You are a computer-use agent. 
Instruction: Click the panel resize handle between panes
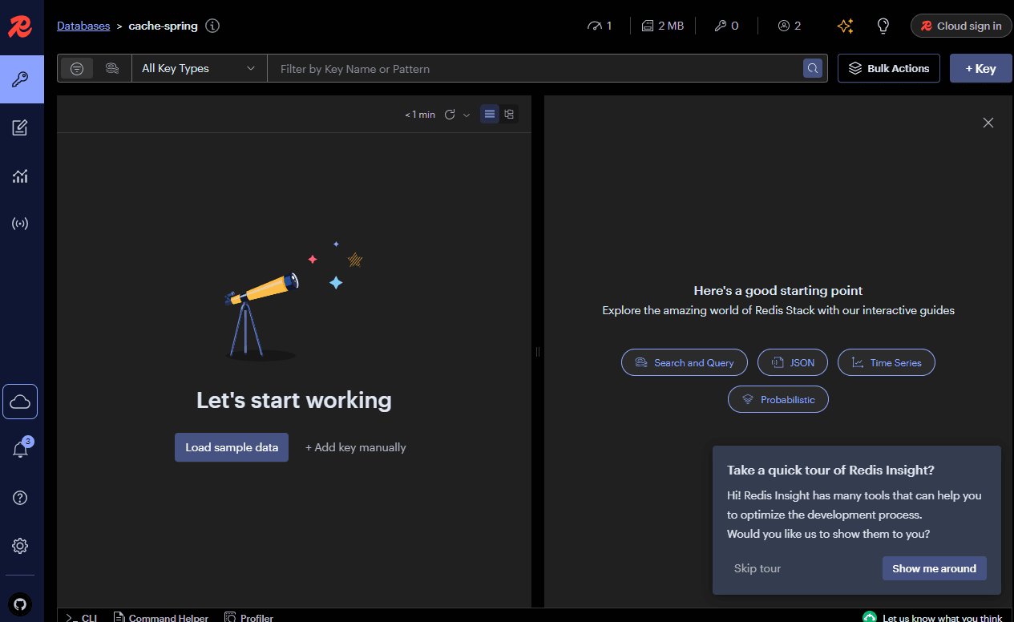[x=538, y=351]
